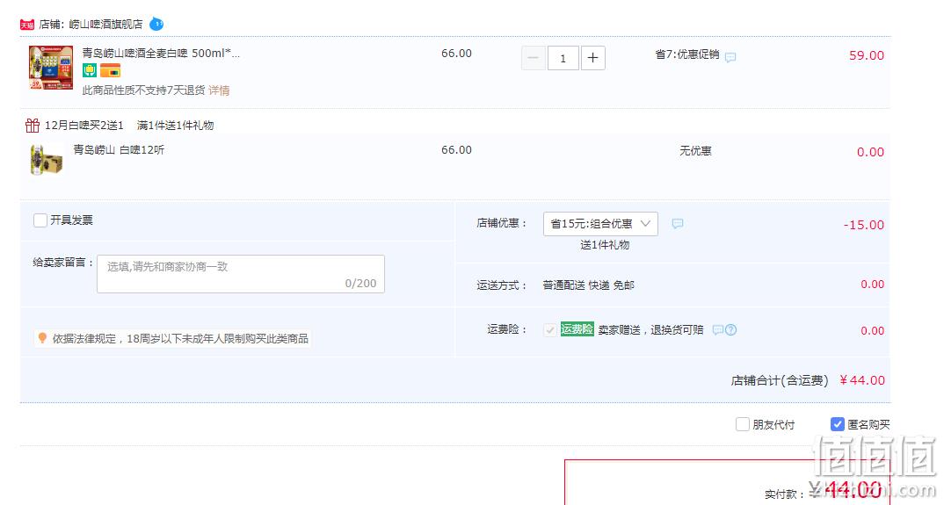The image size is (944, 505).
Task: Decrease quantity with the minus button
Action: [533, 58]
